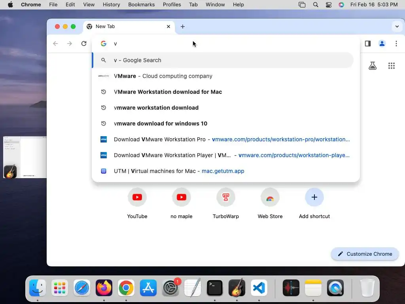Open System Settings from the Dock
This screenshot has height=304, width=405.
(x=170, y=288)
